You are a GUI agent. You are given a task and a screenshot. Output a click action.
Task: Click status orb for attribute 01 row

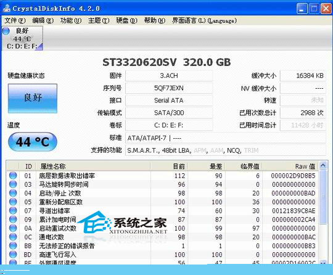click(x=13, y=176)
